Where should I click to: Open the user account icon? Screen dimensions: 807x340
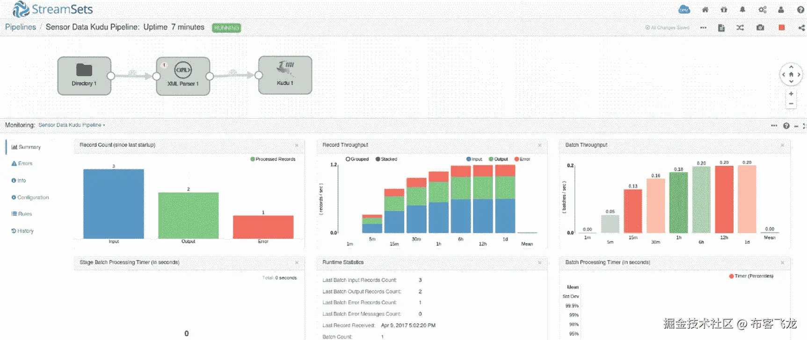(x=781, y=9)
